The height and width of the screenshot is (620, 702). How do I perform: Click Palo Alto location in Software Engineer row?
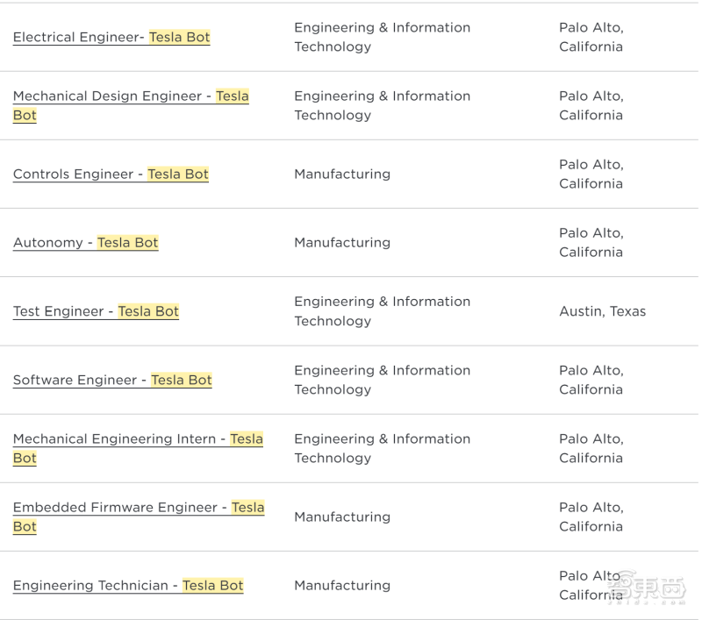tap(591, 380)
